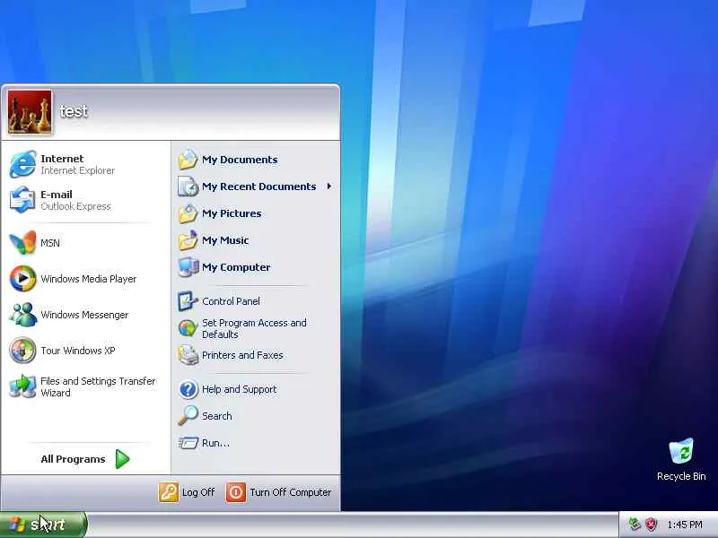Viewport: 718px width, 538px height.
Task: Click the Windows Messenger people icon
Action: coord(22,315)
